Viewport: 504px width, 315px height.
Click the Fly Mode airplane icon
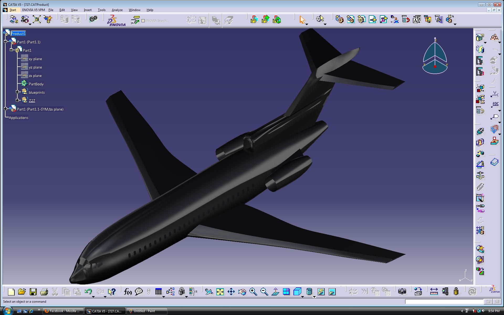pos(209,292)
